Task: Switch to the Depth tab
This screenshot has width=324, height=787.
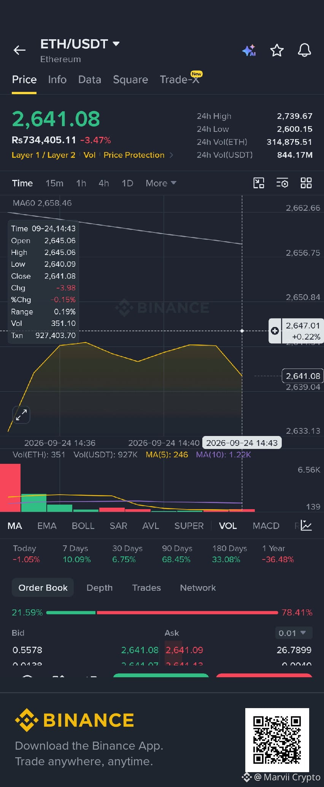Action: [100, 588]
